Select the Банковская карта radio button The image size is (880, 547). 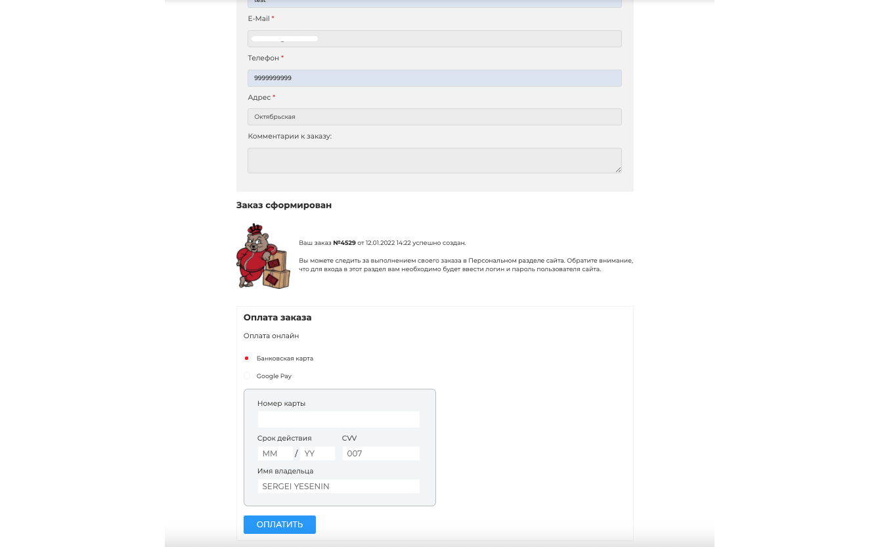247,359
